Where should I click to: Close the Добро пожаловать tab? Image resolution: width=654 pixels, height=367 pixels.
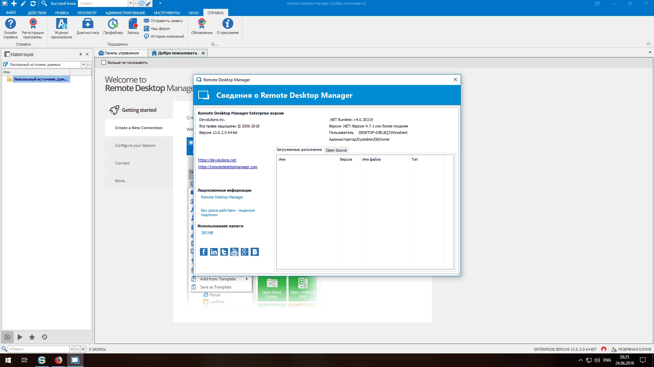coord(203,53)
